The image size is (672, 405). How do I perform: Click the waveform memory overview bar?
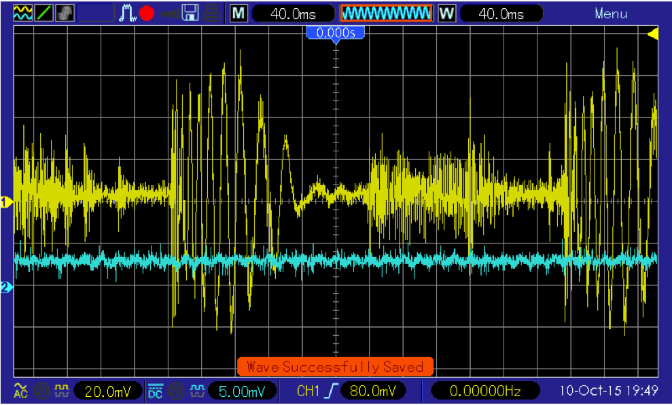click(386, 14)
